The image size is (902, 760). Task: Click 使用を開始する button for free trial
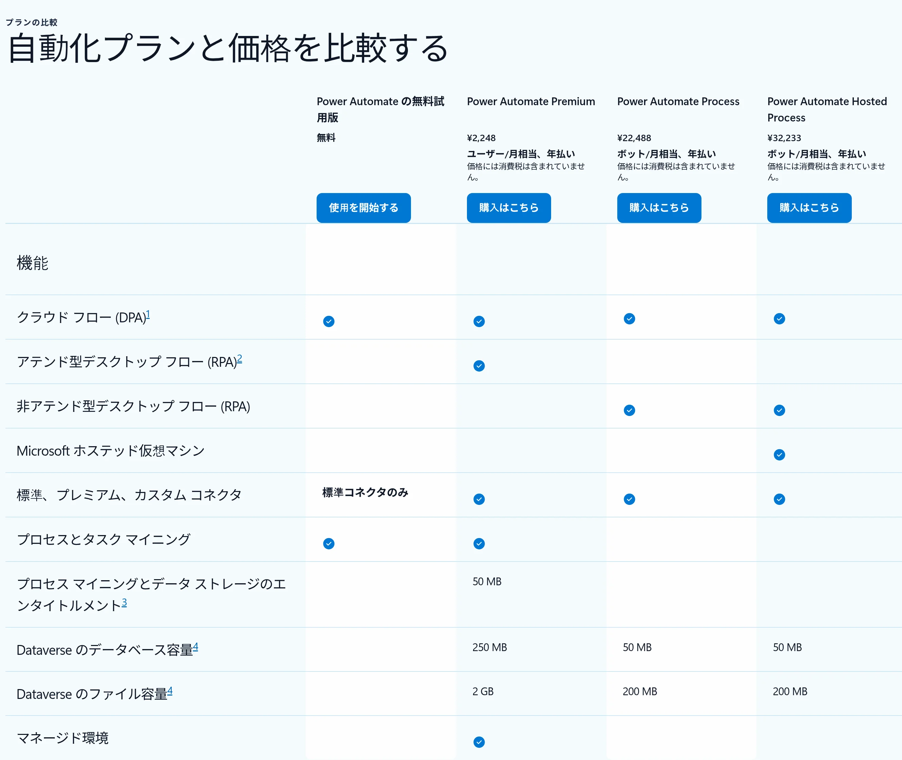(363, 208)
